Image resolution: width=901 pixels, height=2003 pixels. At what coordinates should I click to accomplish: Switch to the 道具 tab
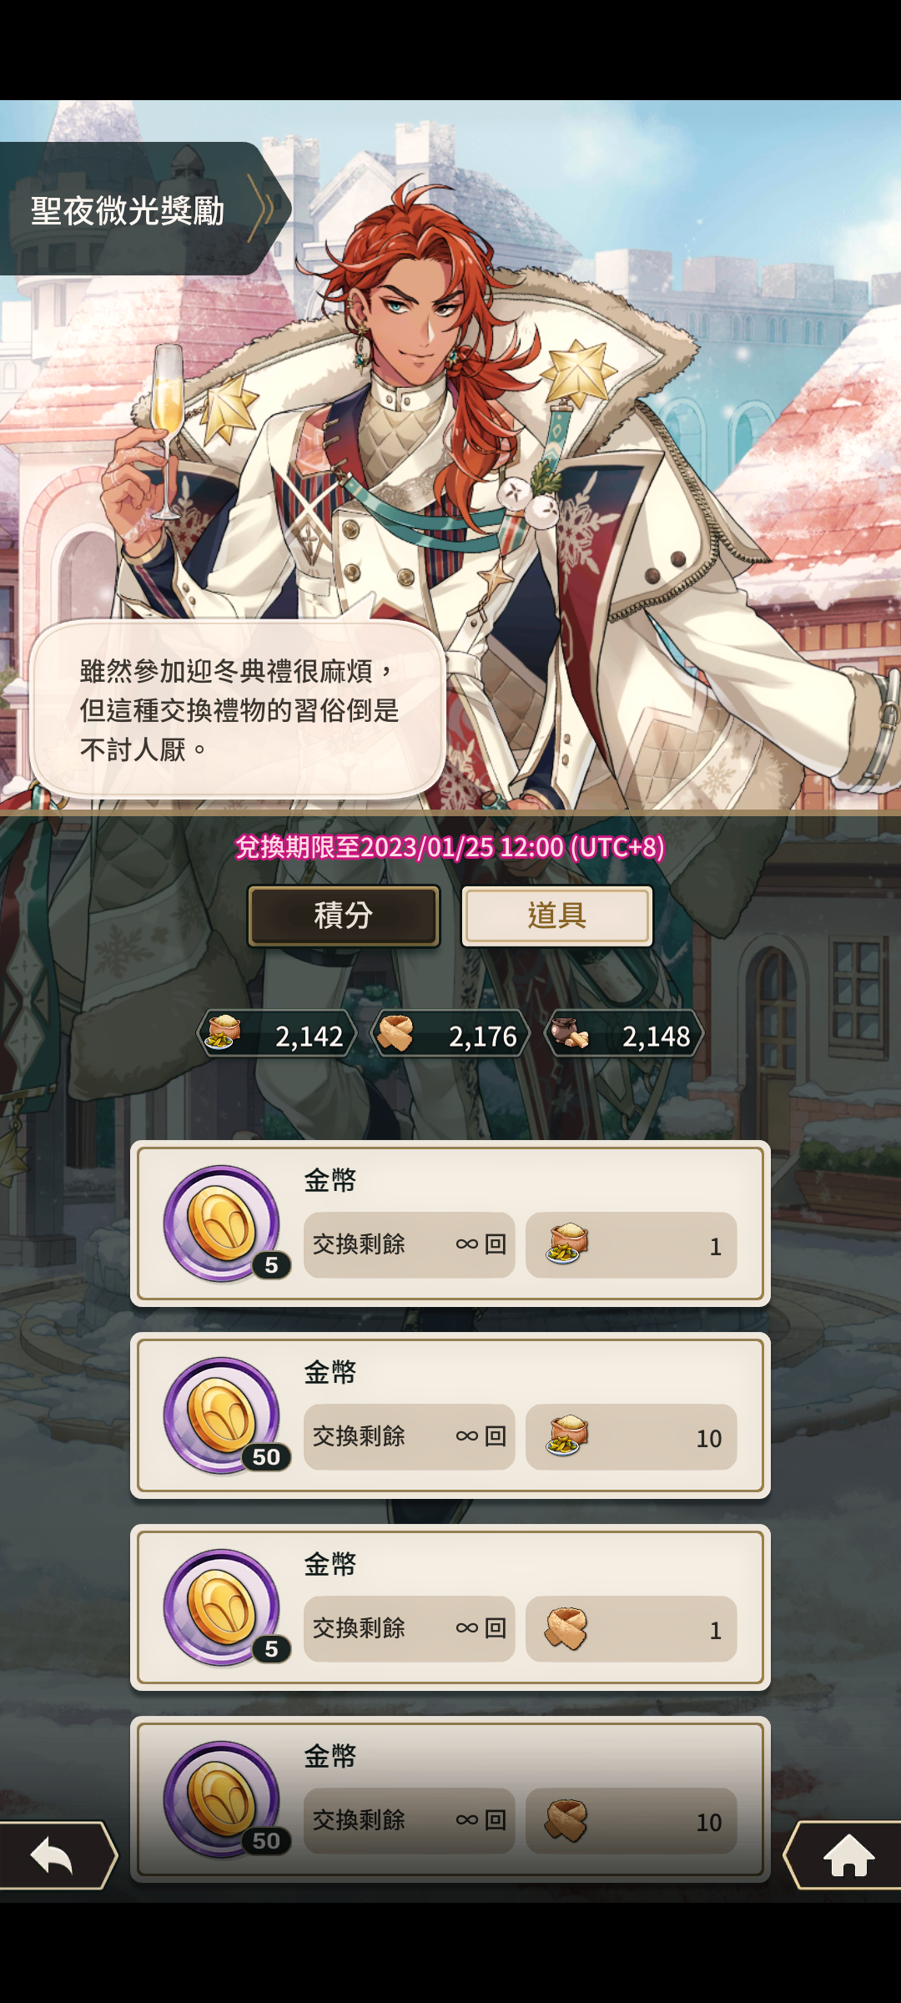(x=557, y=916)
